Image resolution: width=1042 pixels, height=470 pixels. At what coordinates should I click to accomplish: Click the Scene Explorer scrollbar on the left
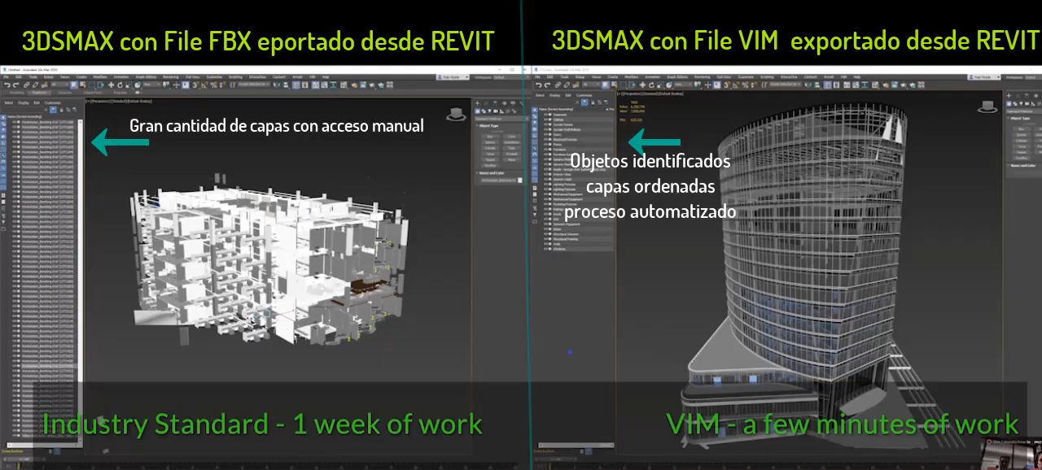coord(79,244)
